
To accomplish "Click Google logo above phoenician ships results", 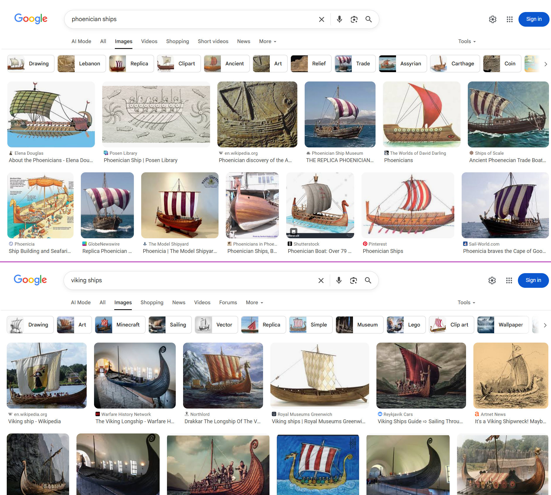I will (31, 19).
